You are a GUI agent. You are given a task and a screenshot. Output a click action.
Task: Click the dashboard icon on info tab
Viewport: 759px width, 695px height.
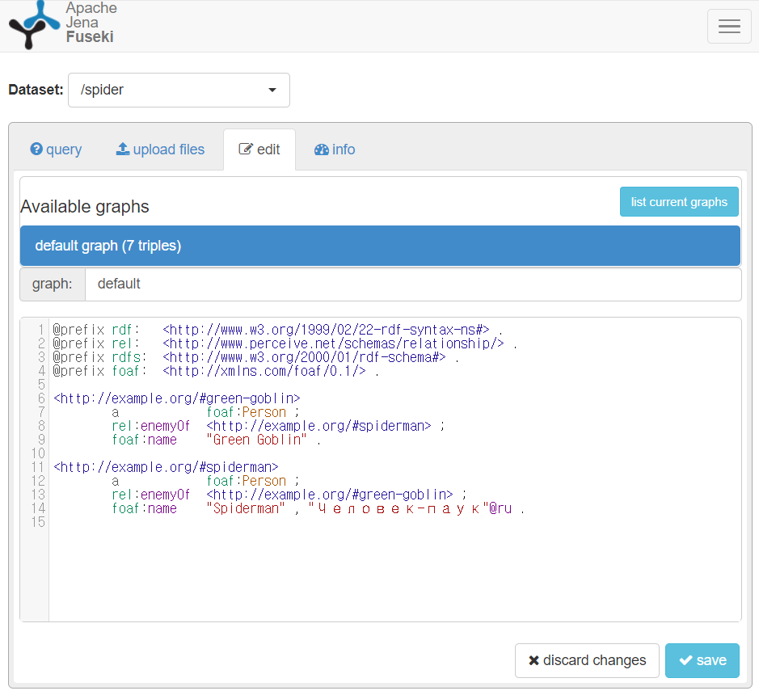pyautogui.click(x=322, y=150)
